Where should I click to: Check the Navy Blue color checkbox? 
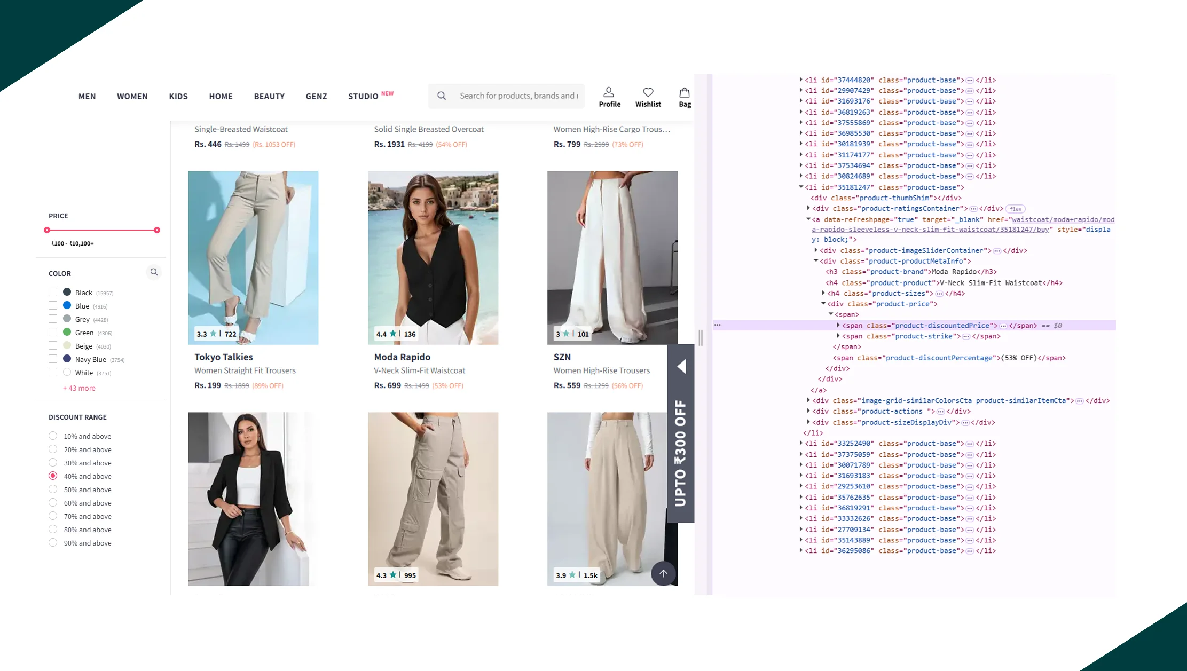(53, 359)
